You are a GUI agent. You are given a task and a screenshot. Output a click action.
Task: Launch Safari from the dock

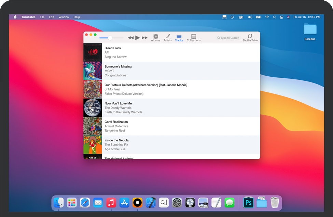[85, 203]
